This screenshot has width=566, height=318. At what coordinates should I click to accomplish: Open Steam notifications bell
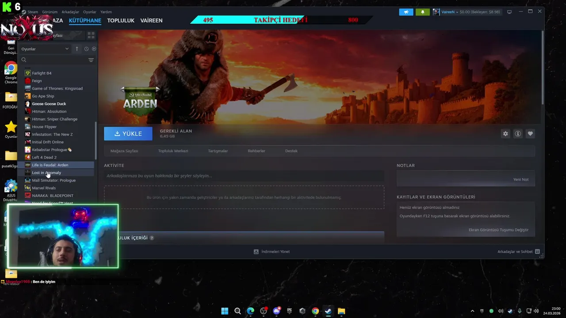point(422,12)
